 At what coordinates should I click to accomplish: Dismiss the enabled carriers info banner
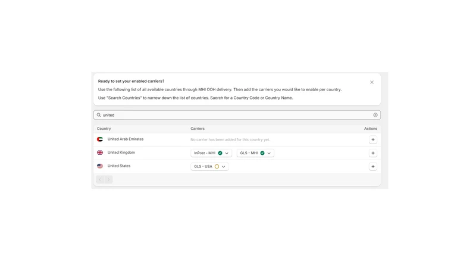coord(371,82)
